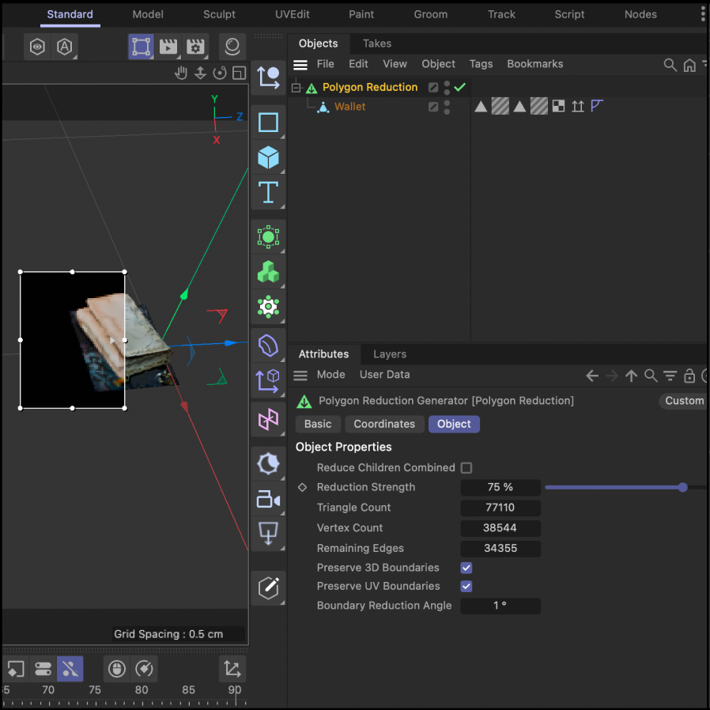710x710 pixels.
Task: Click the Text spline tool icon
Action: 268,192
